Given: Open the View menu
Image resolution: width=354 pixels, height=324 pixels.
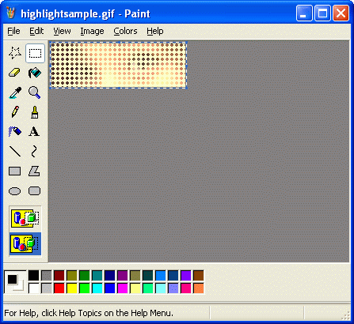Looking at the screenshot, I should [62, 31].
